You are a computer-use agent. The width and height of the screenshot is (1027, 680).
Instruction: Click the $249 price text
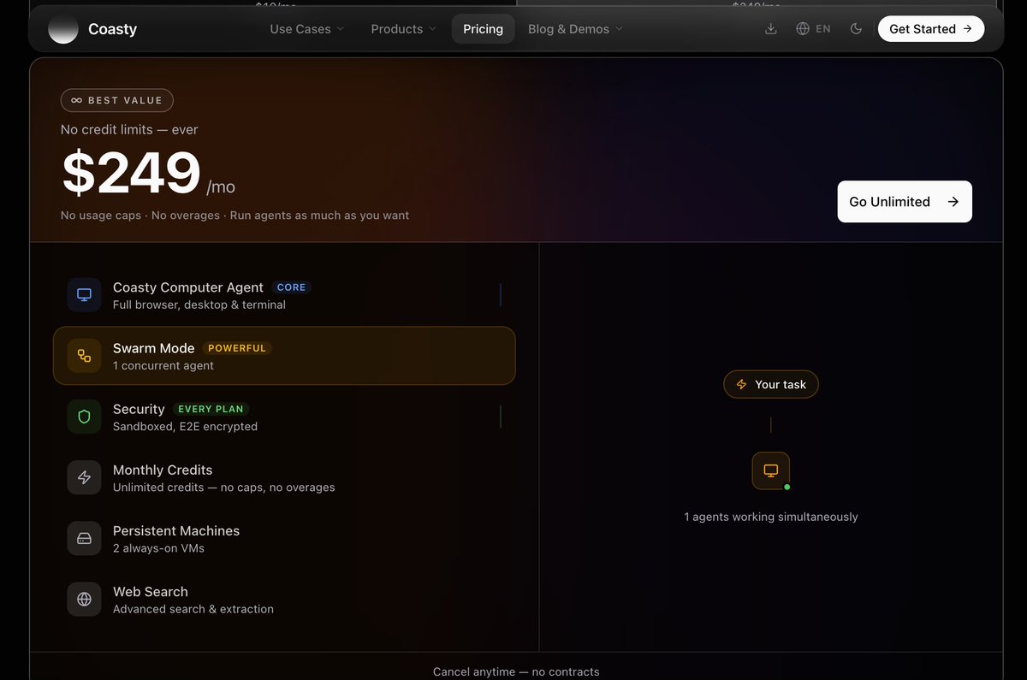[131, 174]
